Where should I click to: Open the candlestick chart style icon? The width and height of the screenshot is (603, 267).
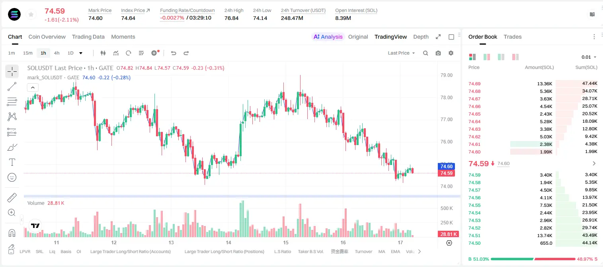(x=103, y=53)
